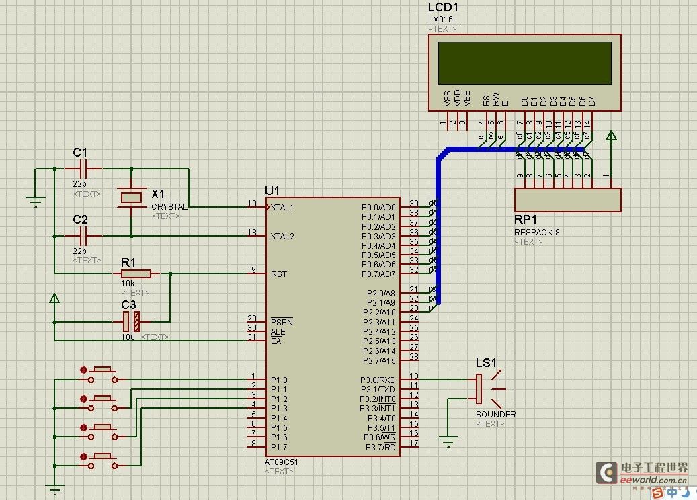
Task: Click the 22p value under C2
Action: tap(79, 251)
